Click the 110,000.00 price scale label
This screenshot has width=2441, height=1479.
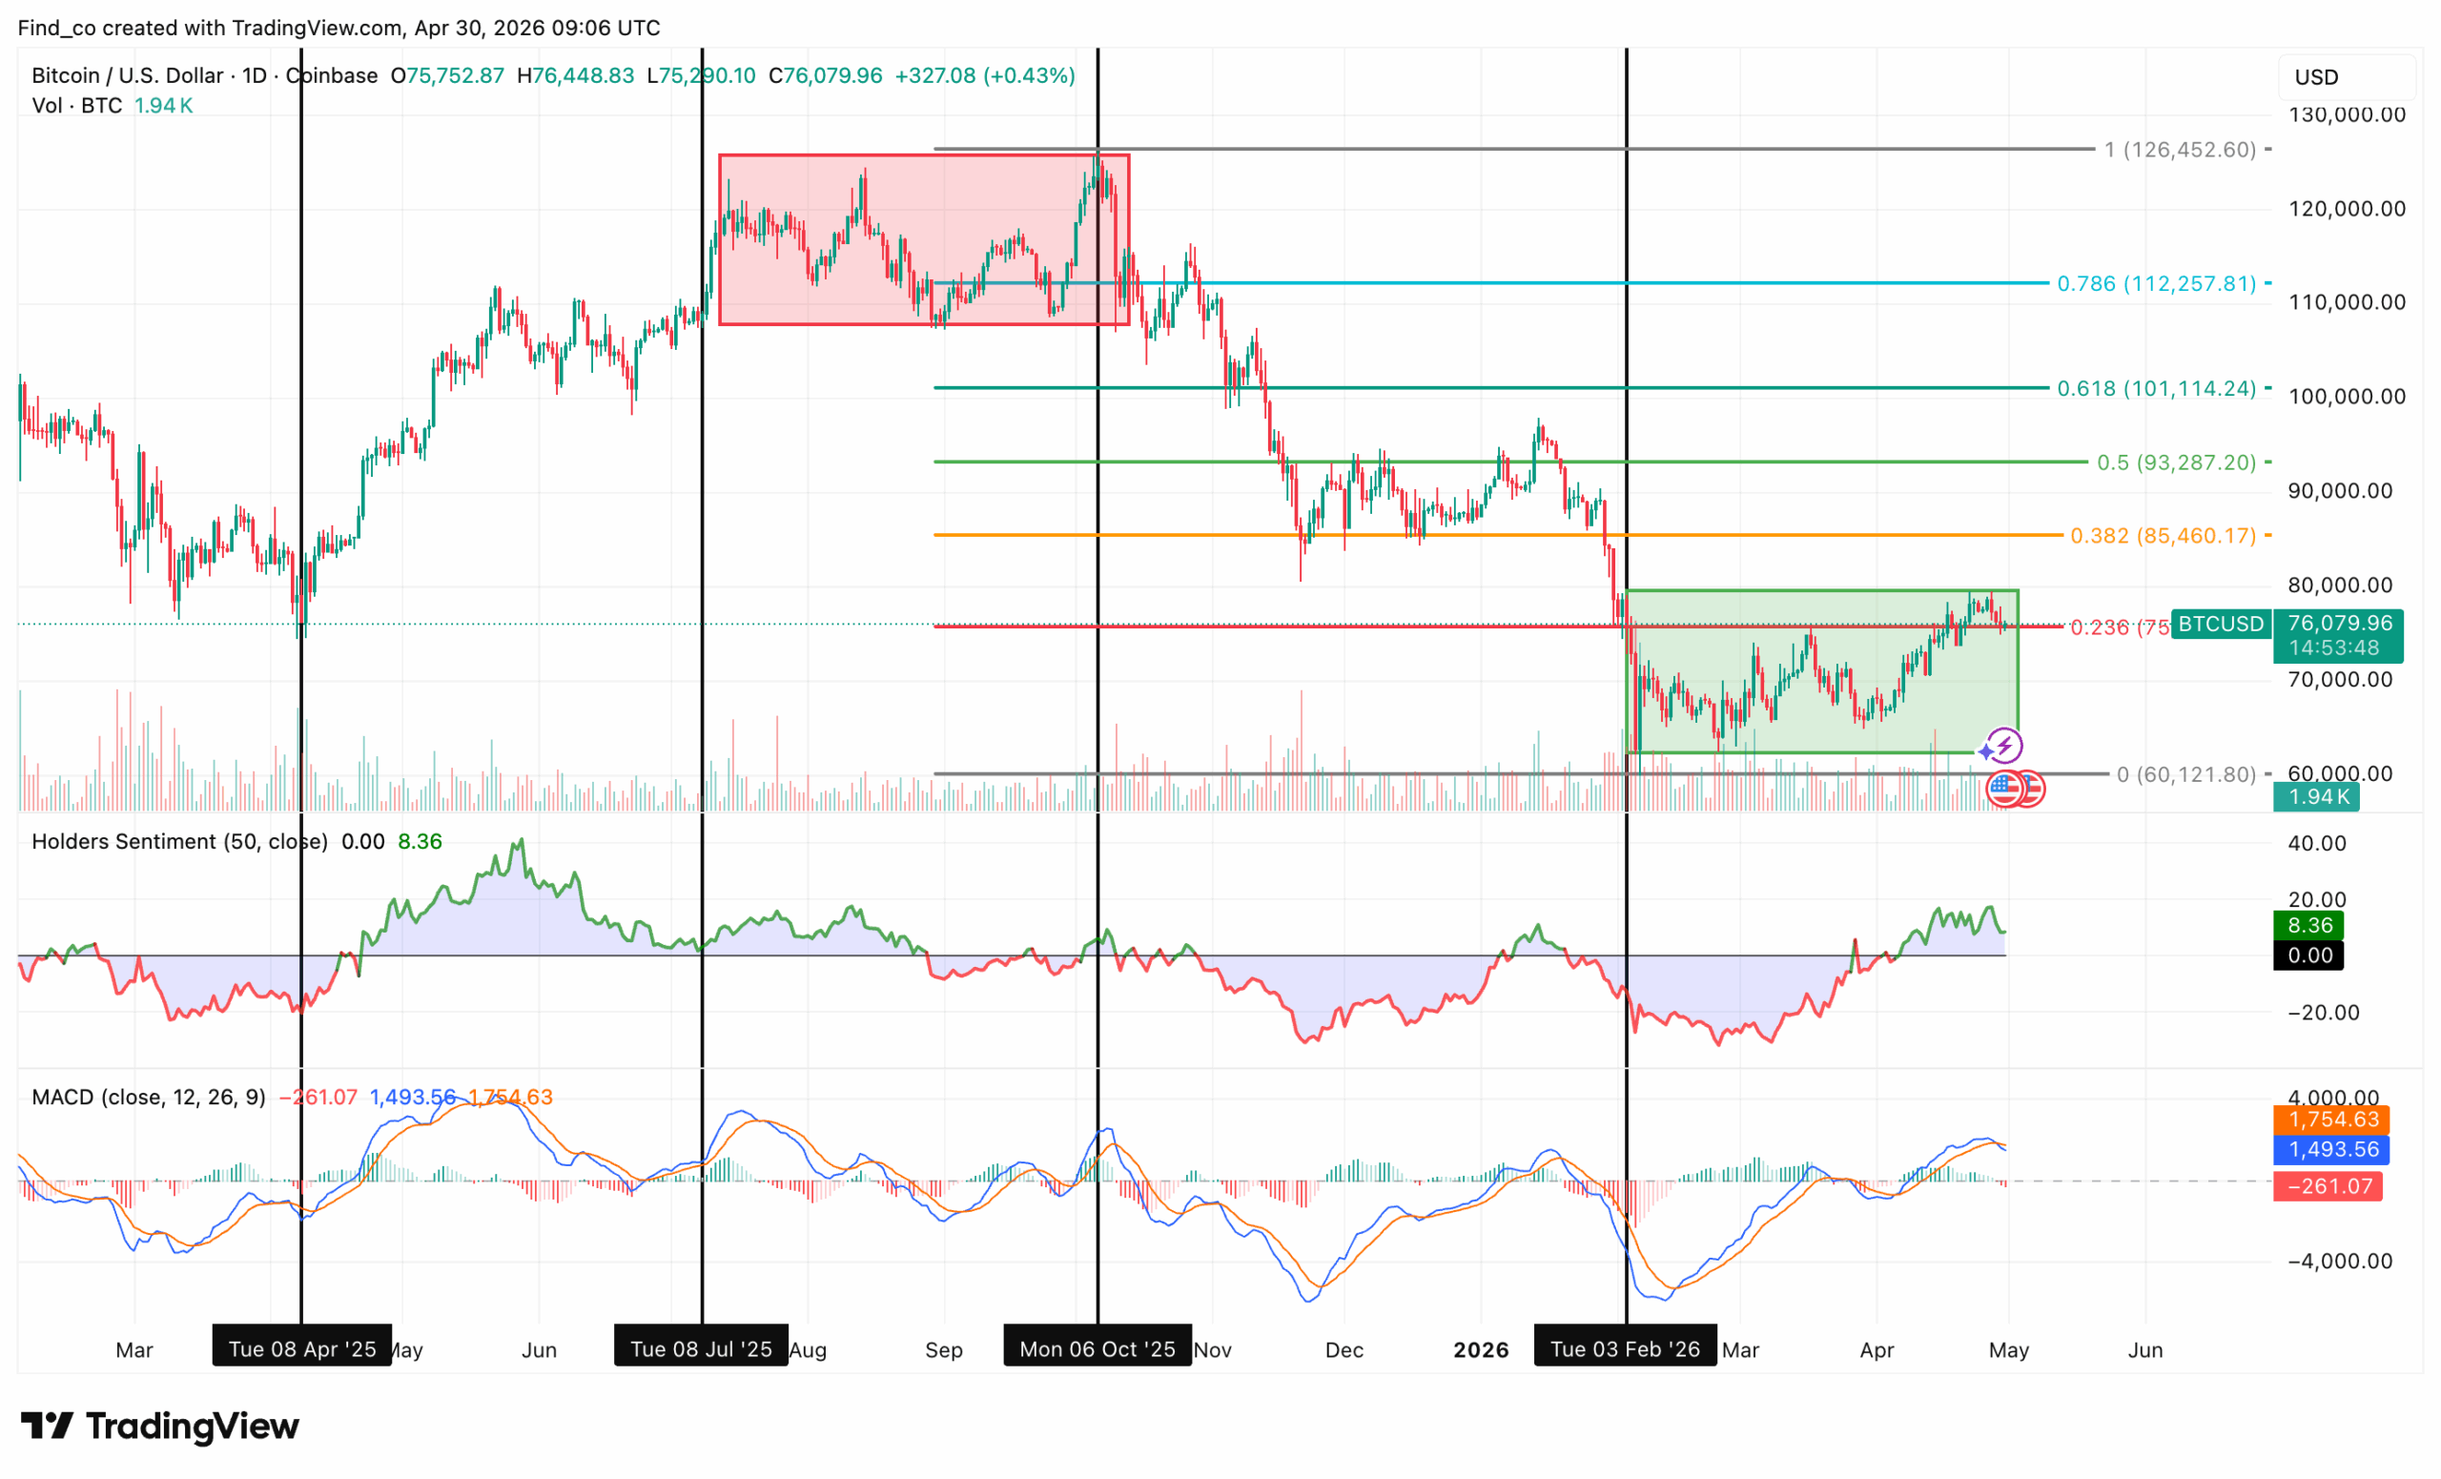[x=2347, y=302]
